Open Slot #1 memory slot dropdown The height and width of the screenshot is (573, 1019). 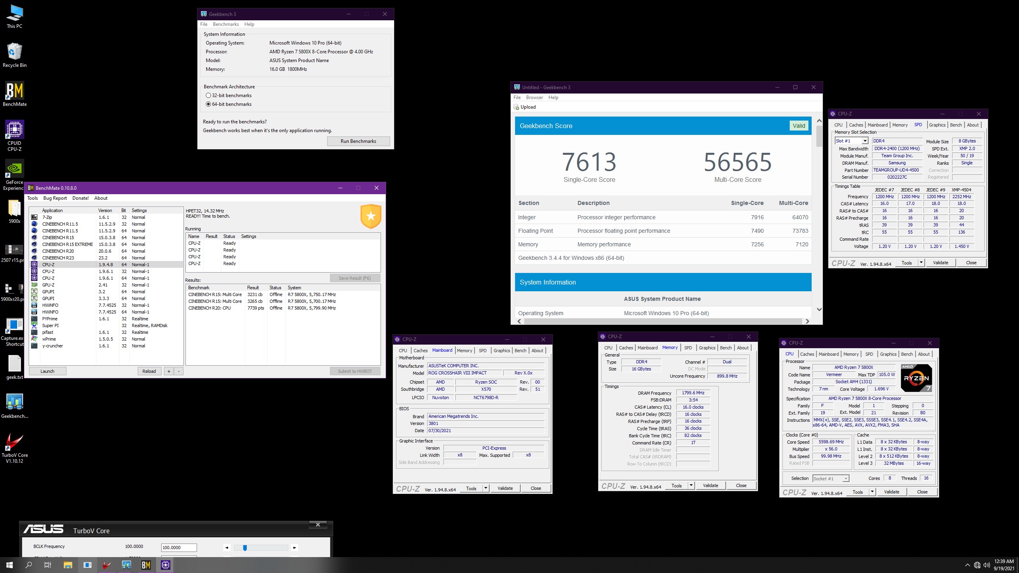click(865, 141)
